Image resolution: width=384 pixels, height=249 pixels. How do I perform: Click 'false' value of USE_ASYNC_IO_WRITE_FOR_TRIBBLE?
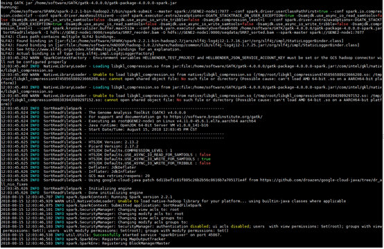pyautogui.click(x=204, y=163)
